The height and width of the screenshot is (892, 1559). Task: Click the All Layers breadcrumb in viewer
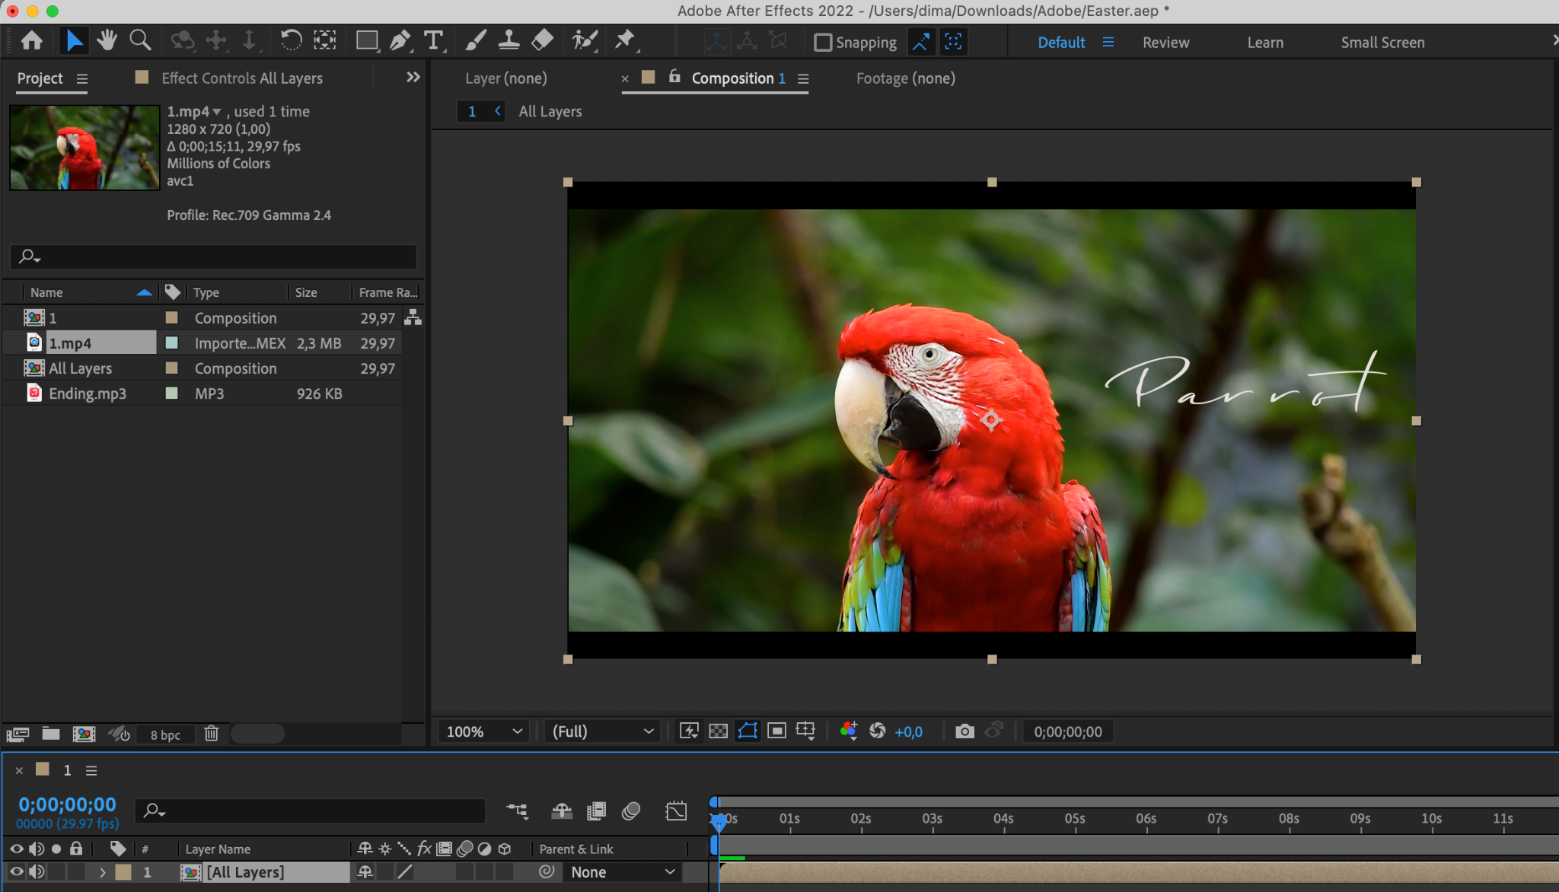[x=550, y=112]
